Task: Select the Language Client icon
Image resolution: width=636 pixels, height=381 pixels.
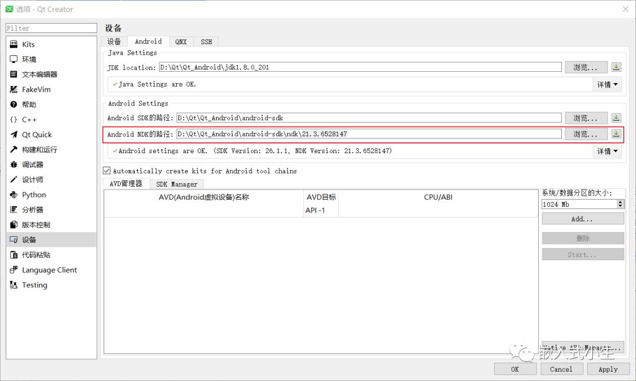Action: (14, 270)
